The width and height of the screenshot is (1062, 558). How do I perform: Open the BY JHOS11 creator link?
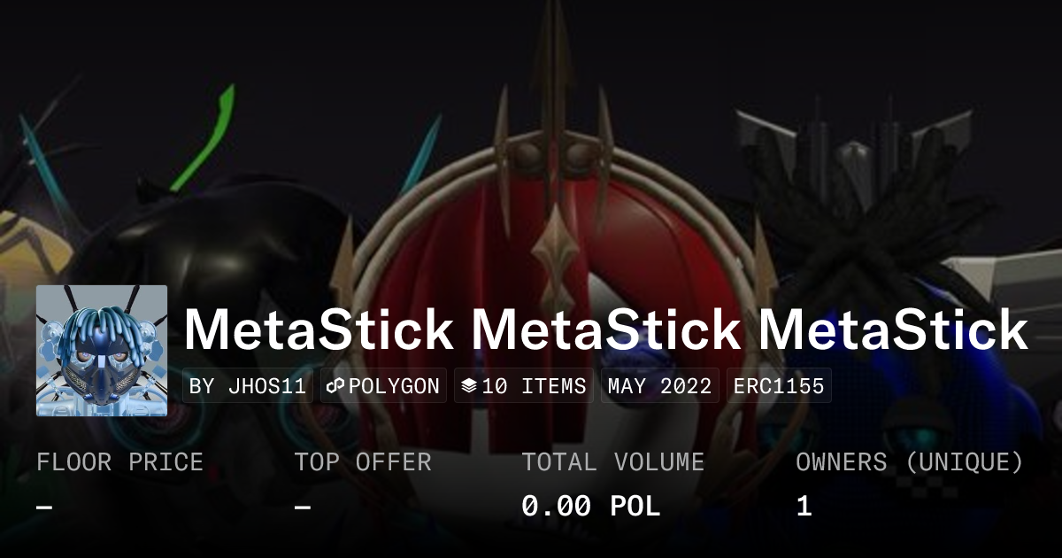pos(248,386)
